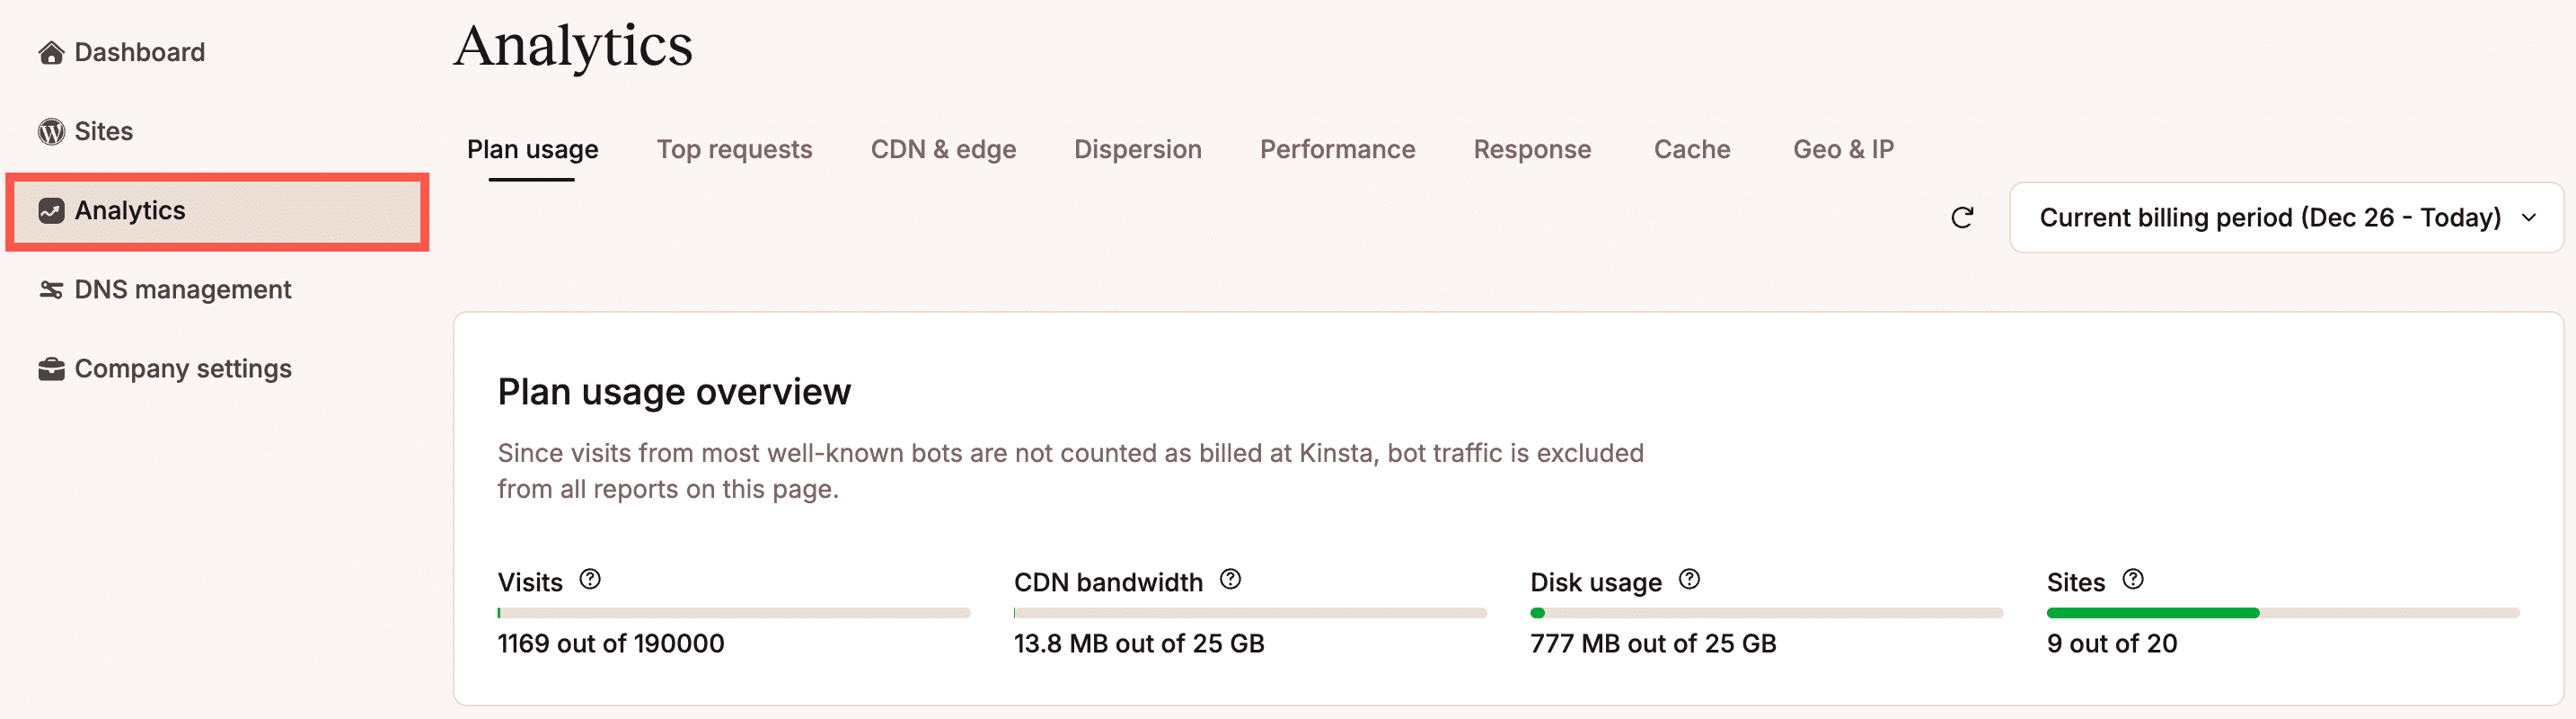Open the billing period chevron arrow
The width and height of the screenshot is (2576, 719).
tap(2530, 217)
